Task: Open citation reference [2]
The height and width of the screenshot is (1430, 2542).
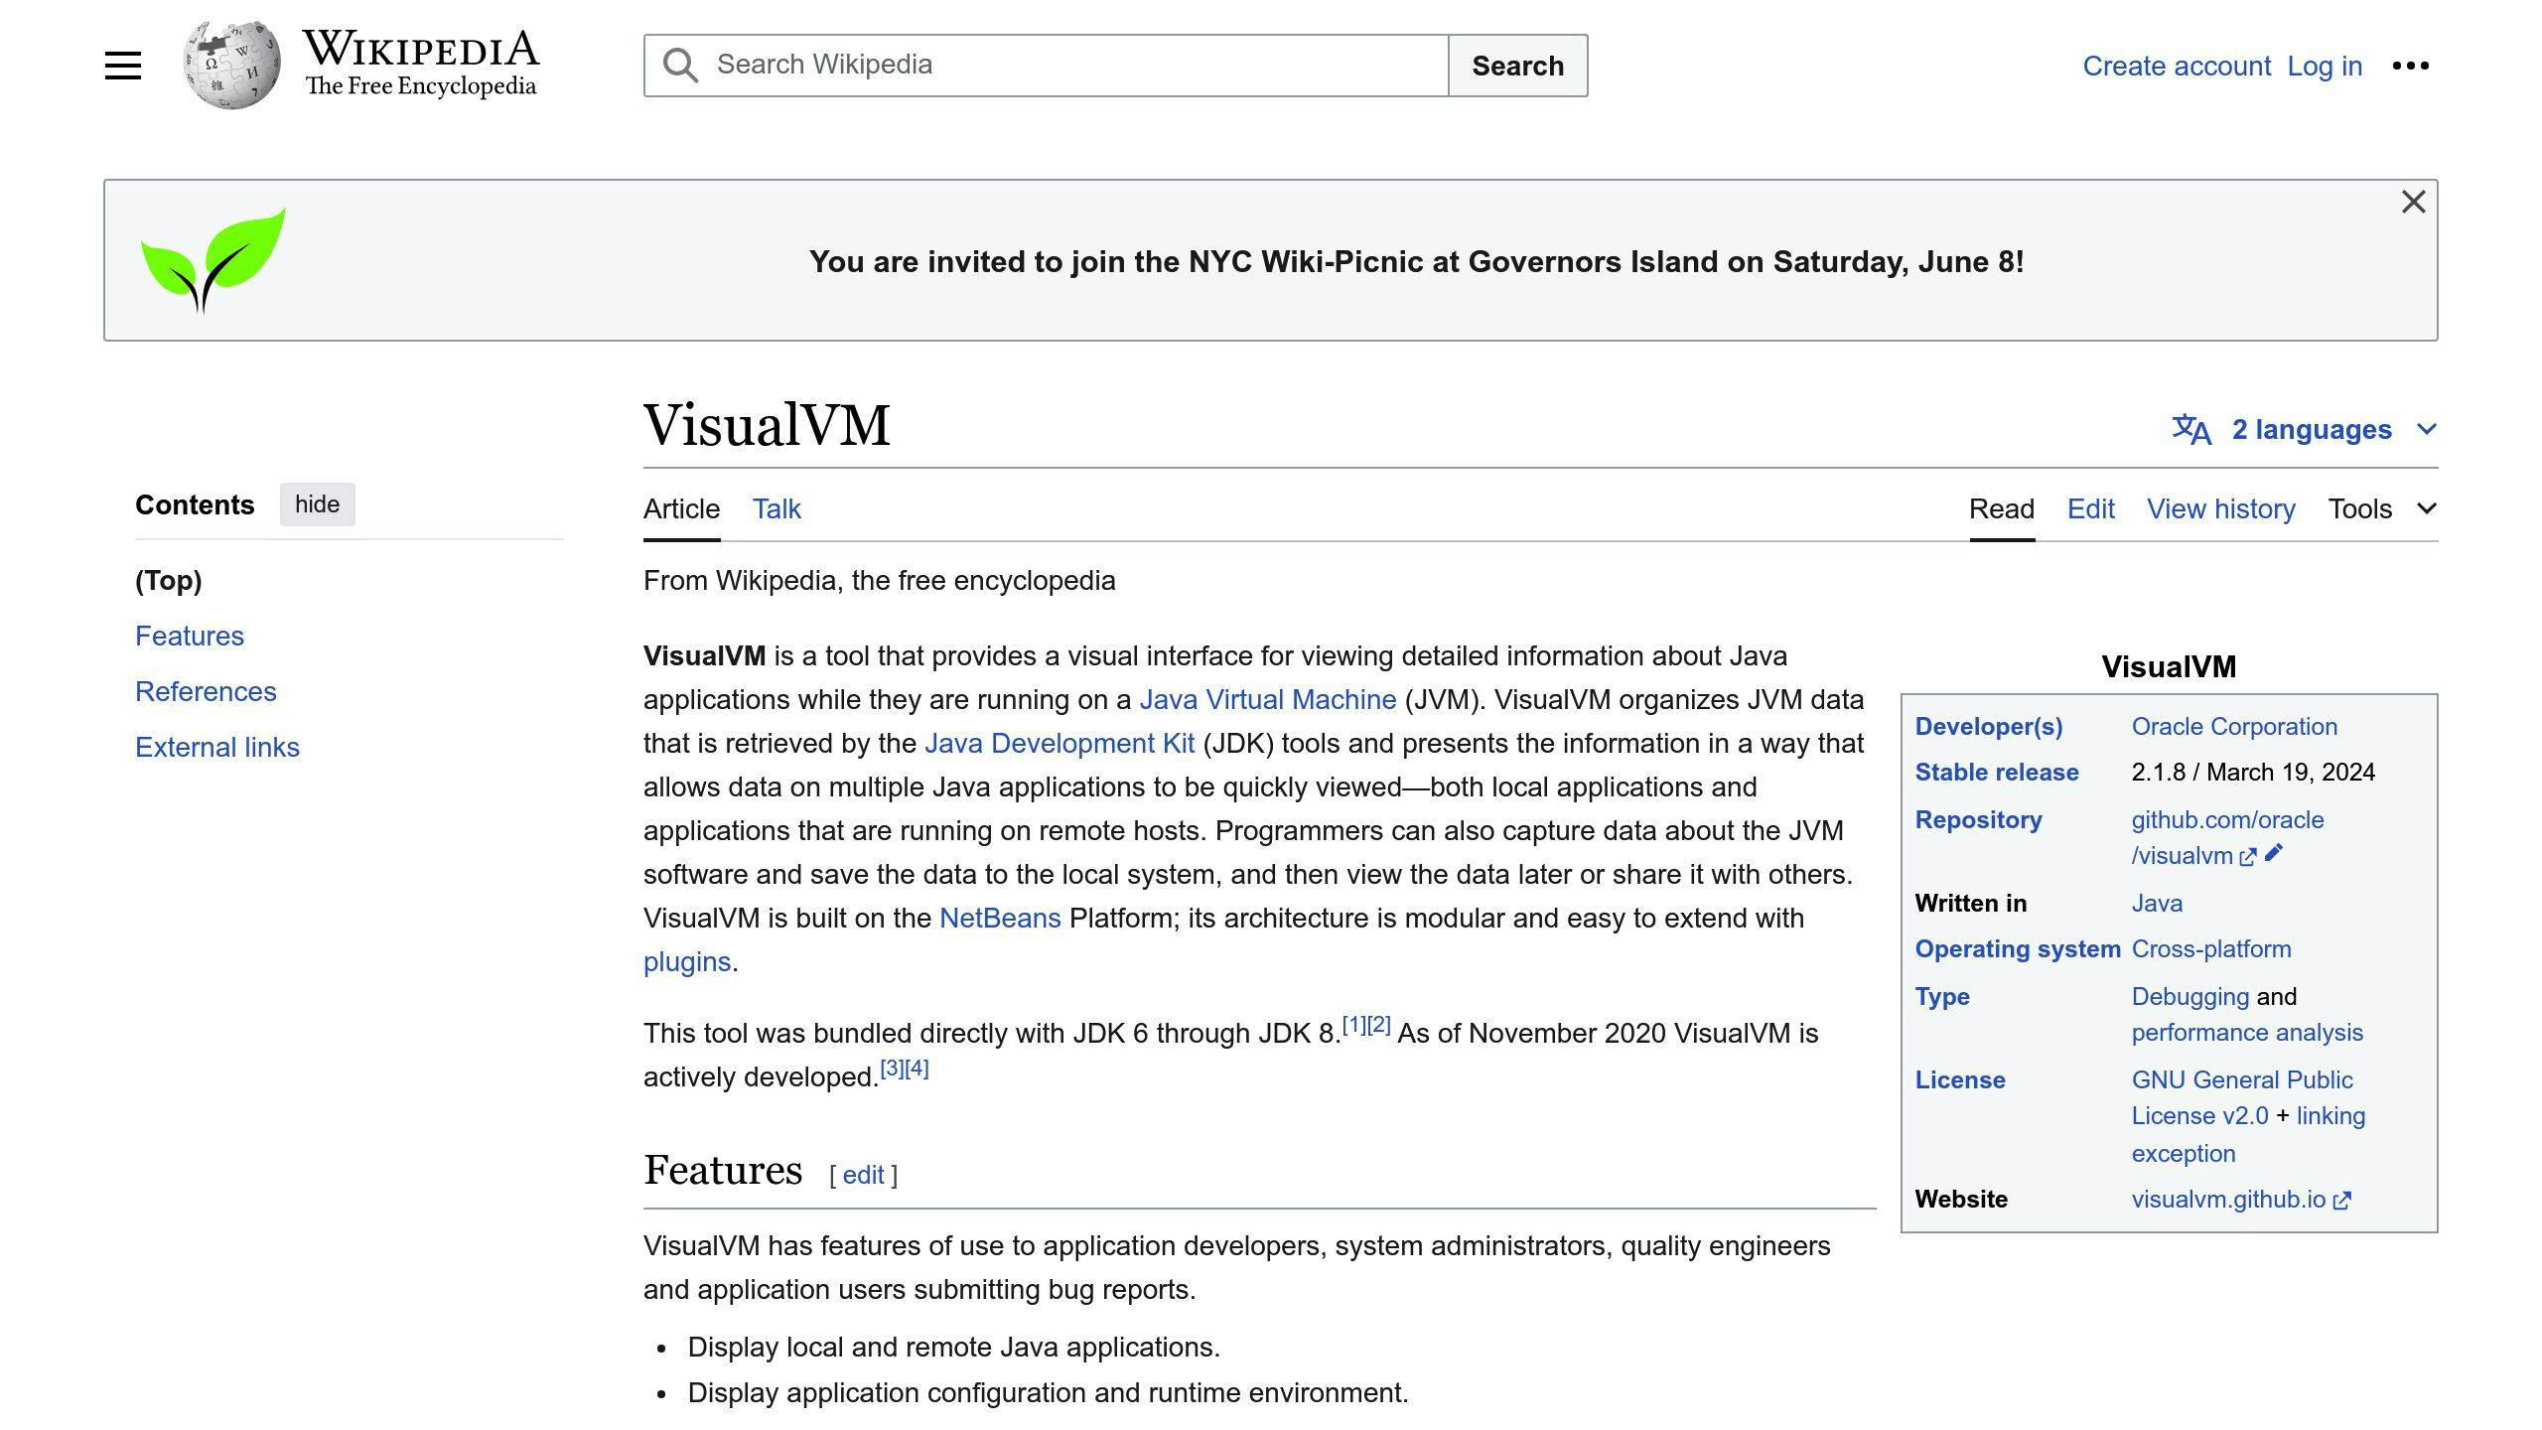Action: point(1379,1025)
